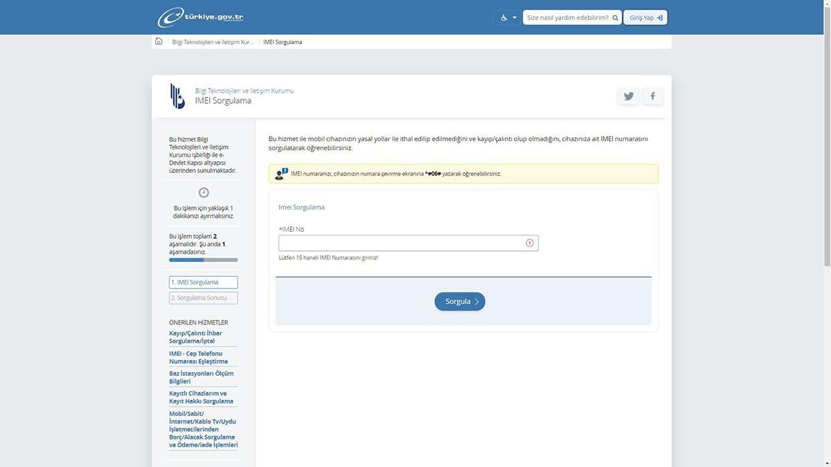Open Kayıp/Çalıntı İhbar Sorgulama/İptal link

pos(197,337)
